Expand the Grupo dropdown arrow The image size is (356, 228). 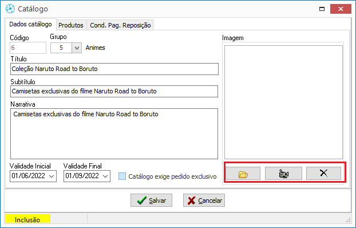(77, 48)
